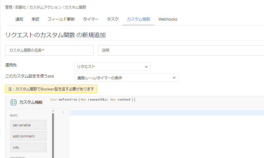The height and width of the screenshot is (158, 264).
Task: Select the カスタム関数 tab
Action: pos(138,19)
